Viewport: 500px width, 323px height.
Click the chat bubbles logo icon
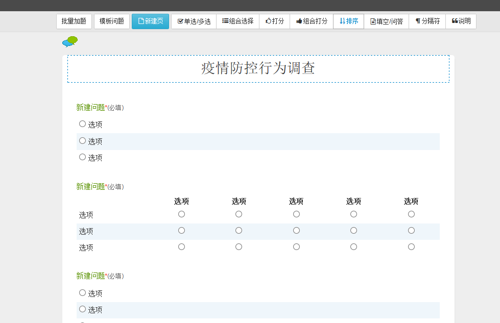(70, 41)
